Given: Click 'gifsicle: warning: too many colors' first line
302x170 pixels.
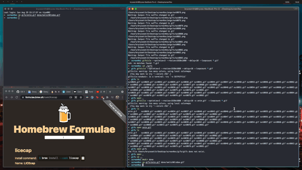Looking at the screenshot, I should [x=159, y=71].
